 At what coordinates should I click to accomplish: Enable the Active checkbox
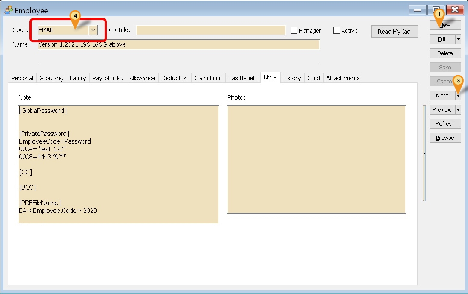coord(336,30)
